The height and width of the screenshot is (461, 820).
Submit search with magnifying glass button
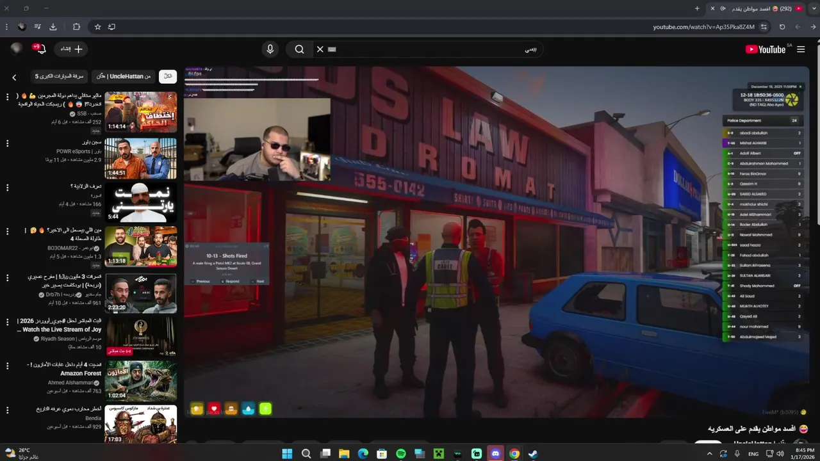click(x=299, y=49)
